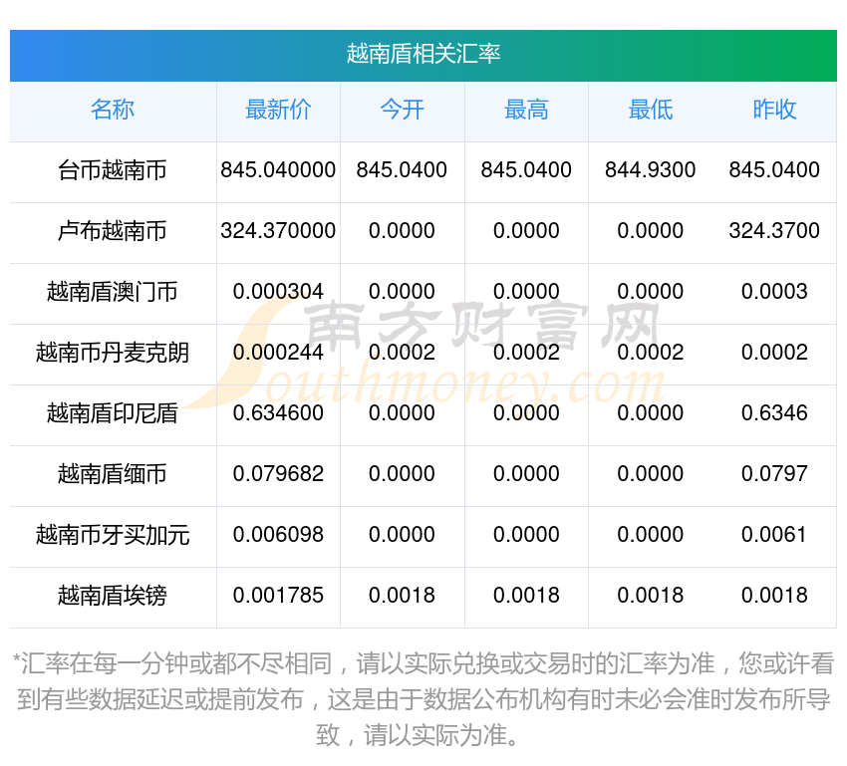Click the 越南盾澳门币 row name
Viewport: 847px width, 766px height.
113,292
